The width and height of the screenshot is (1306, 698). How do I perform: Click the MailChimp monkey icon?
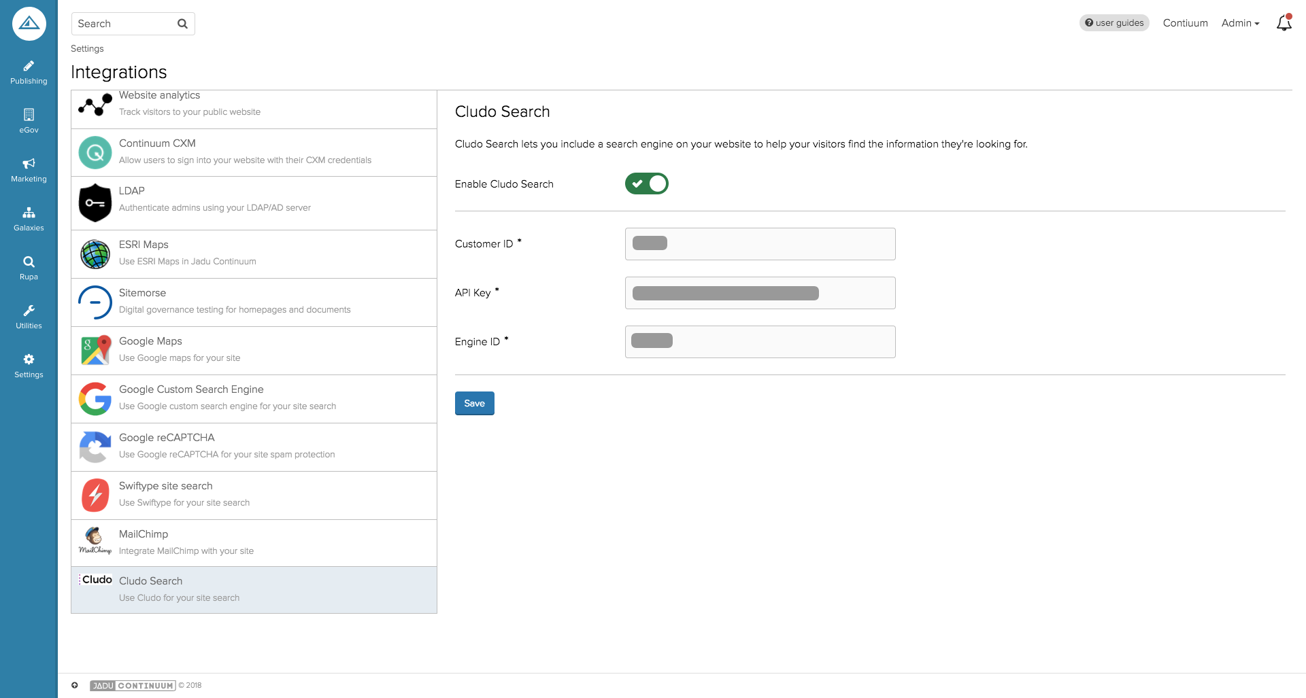coord(95,540)
